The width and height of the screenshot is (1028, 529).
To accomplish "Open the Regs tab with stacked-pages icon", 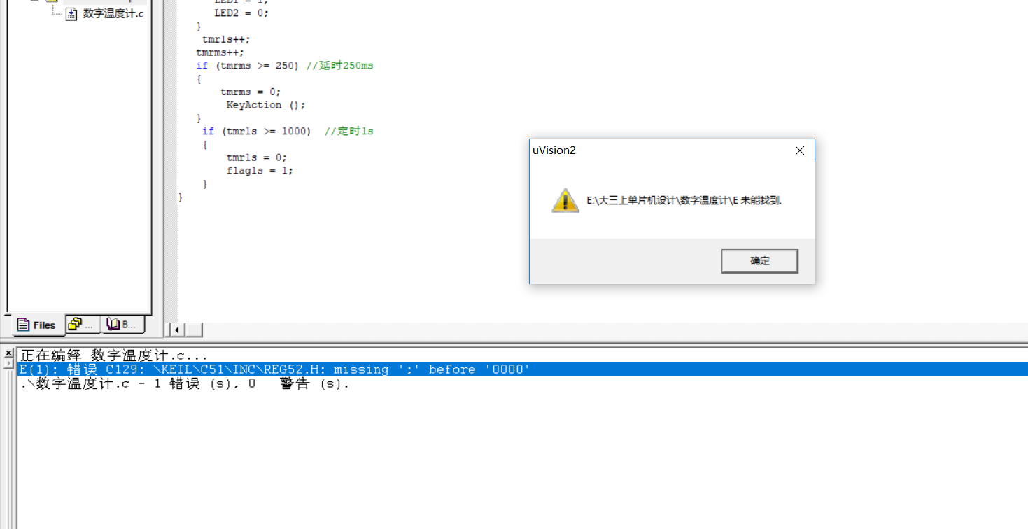I will (x=83, y=324).
